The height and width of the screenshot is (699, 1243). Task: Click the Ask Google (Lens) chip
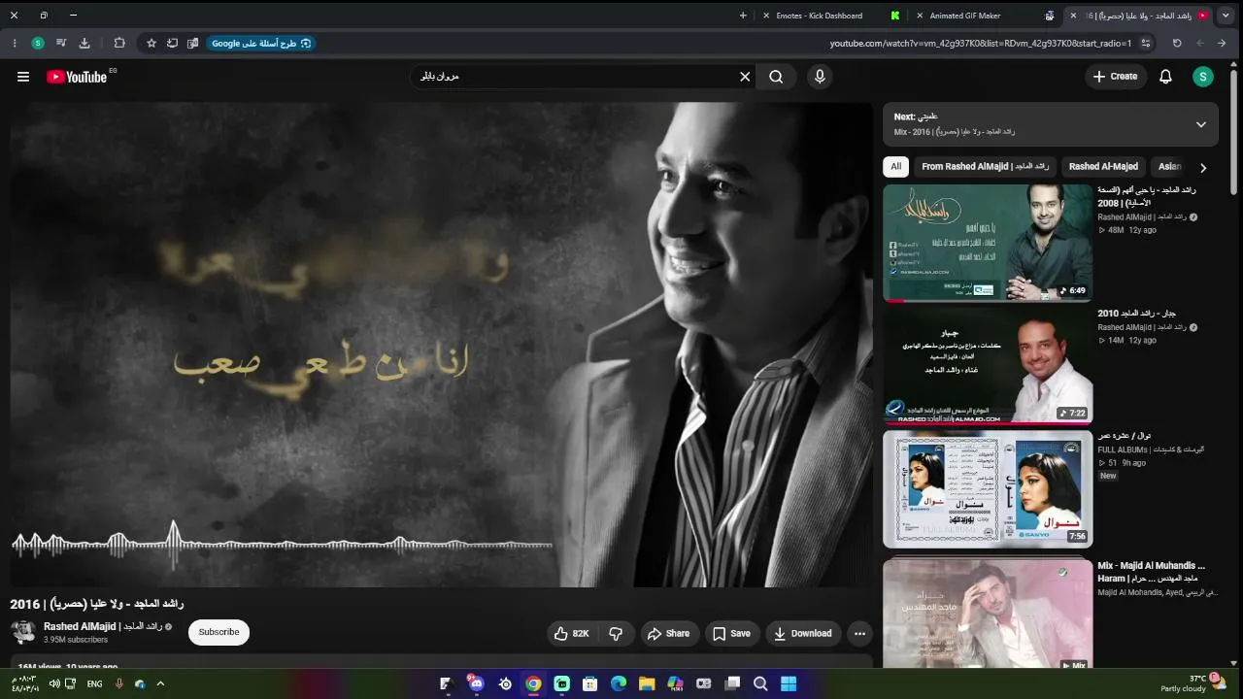[x=259, y=43]
